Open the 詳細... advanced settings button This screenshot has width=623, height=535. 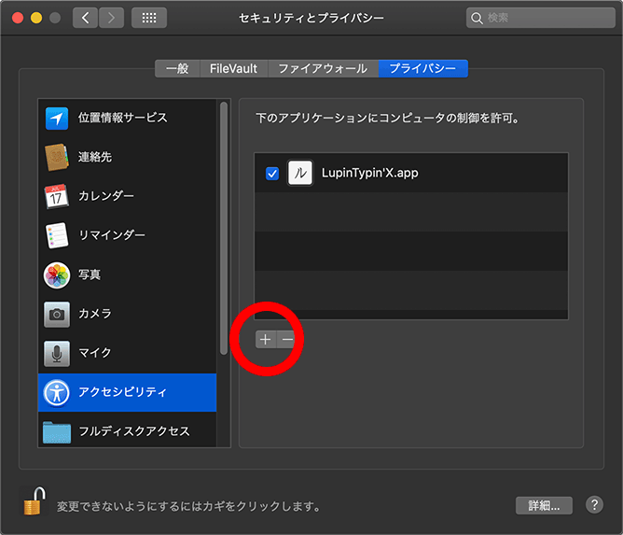pyautogui.click(x=544, y=505)
